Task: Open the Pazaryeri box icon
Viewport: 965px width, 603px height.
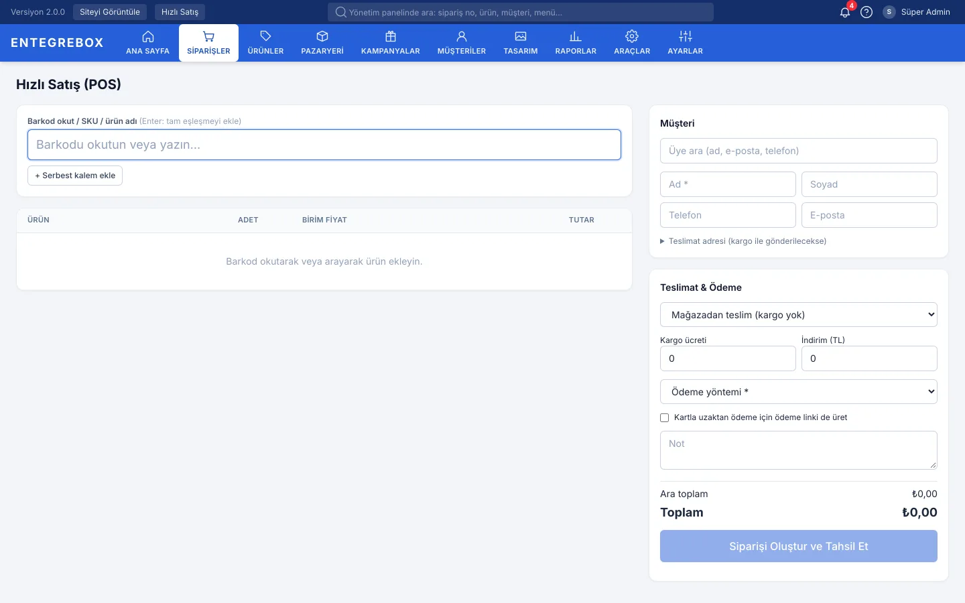Action: (322, 37)
